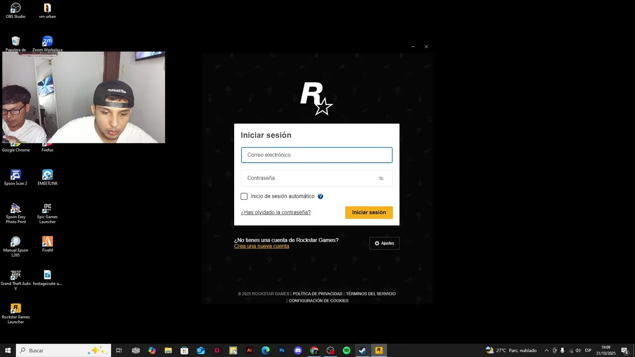Image resolution: width=635 pixels, height=357 pixels.
Task: Focus the Correo electrónico input field
Action: (x=317, y=155)
